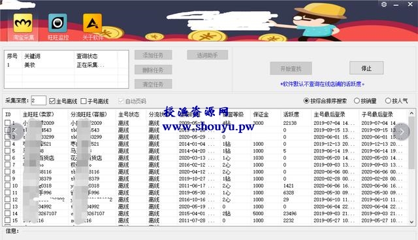
Task: Click registration date 2015-04-01
Action: pos(192,213)
